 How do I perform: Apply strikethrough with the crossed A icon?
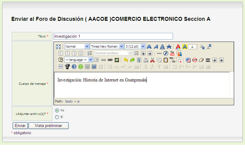(x=169, y=46)
